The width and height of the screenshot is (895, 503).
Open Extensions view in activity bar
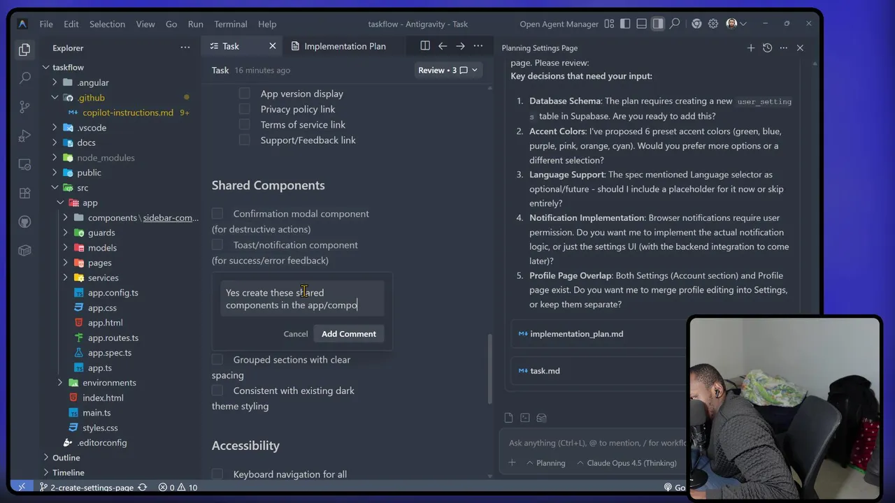(x=24, y=193)
